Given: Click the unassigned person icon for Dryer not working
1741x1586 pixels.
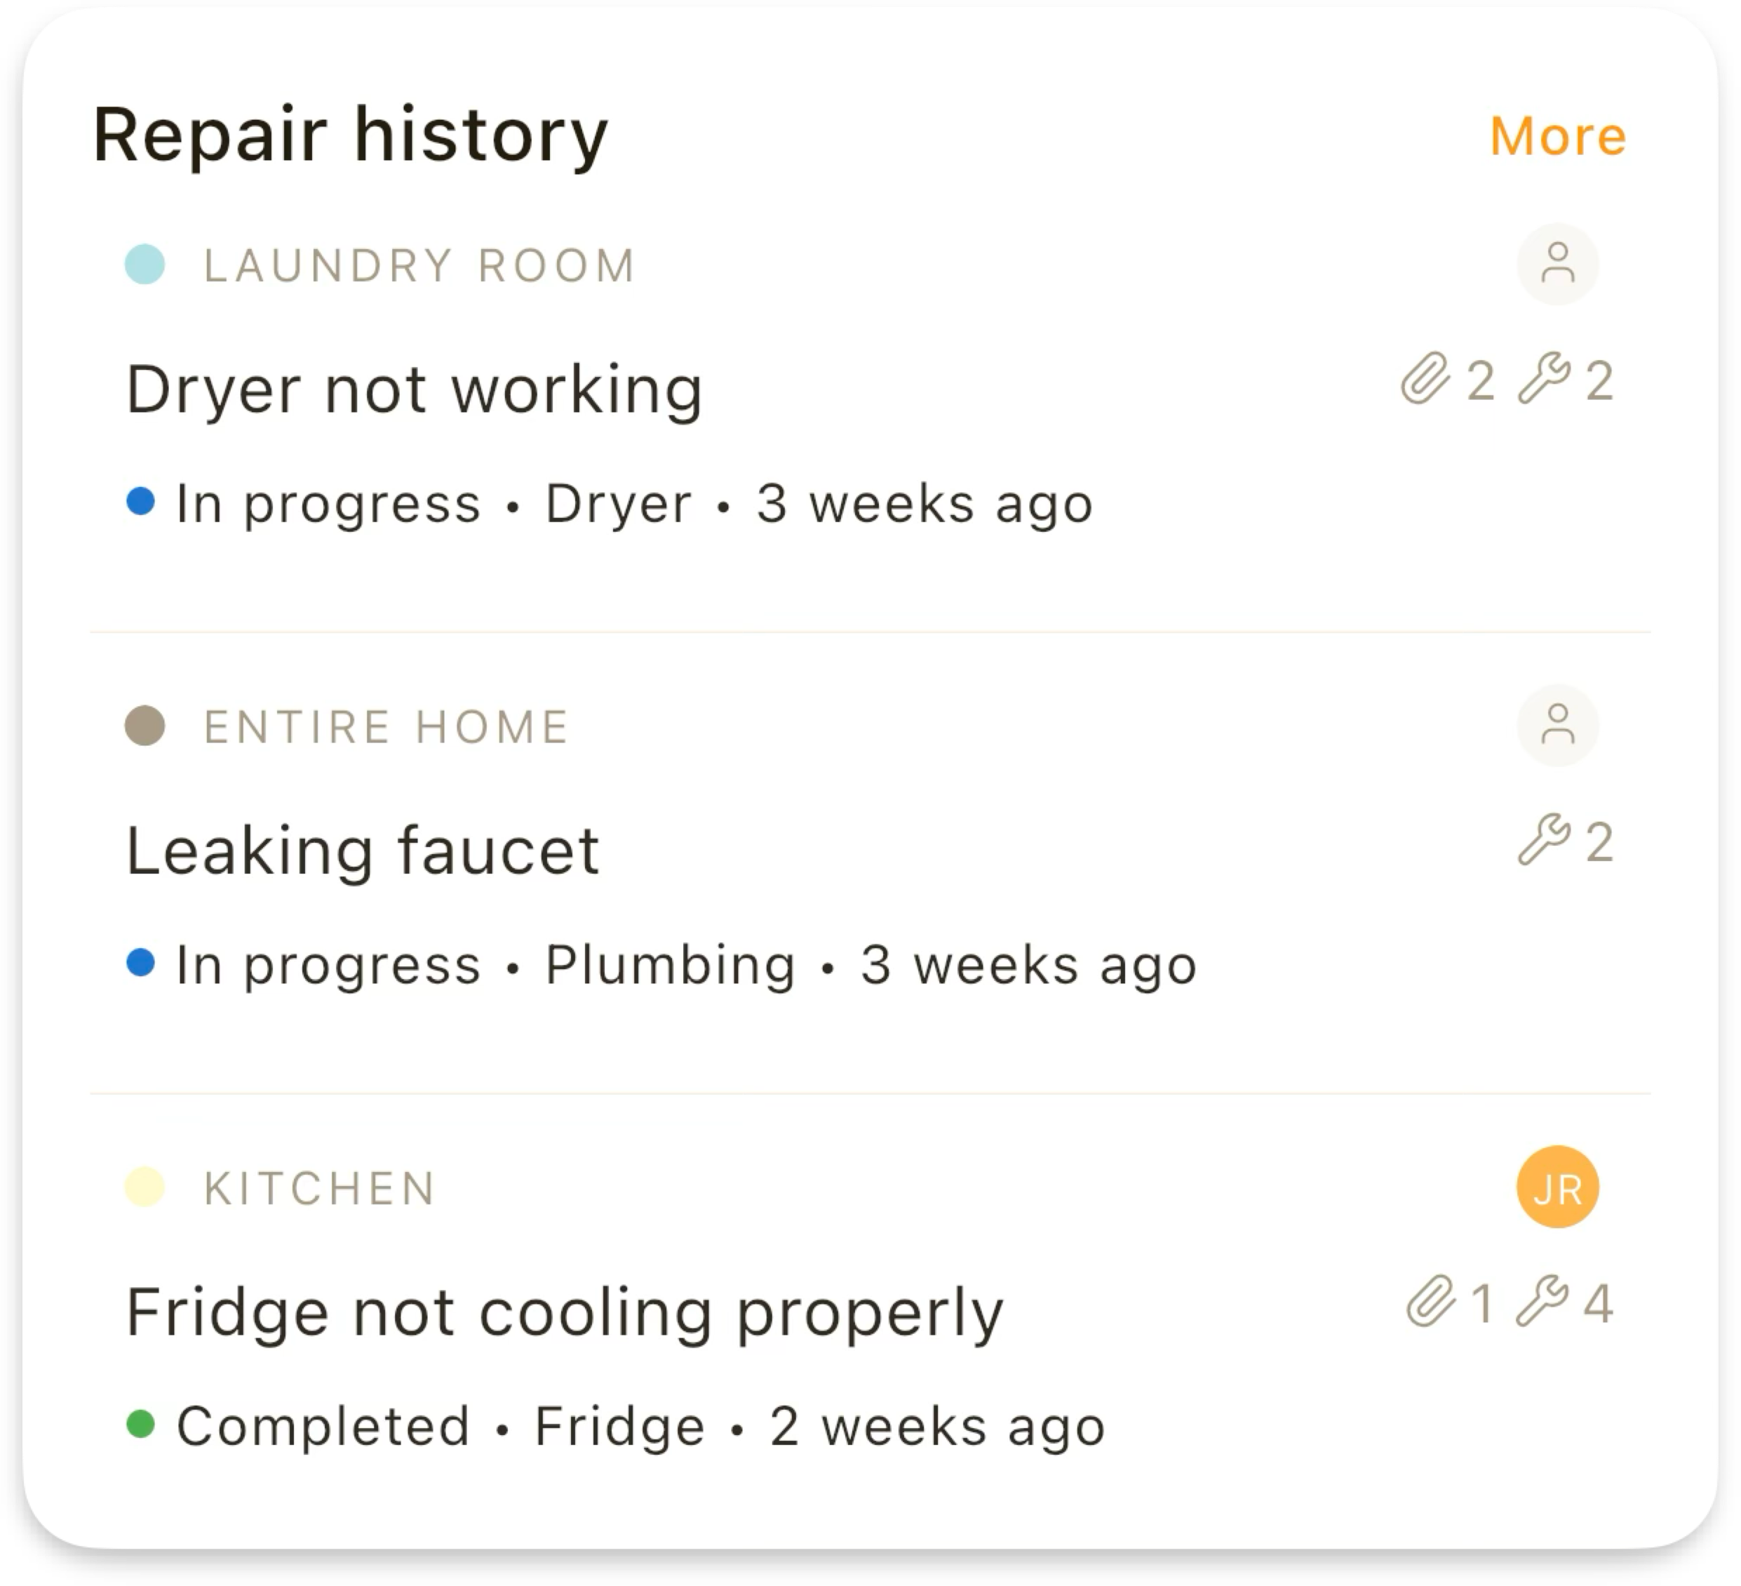Looking at the screenshot, I should point(1559,263).
